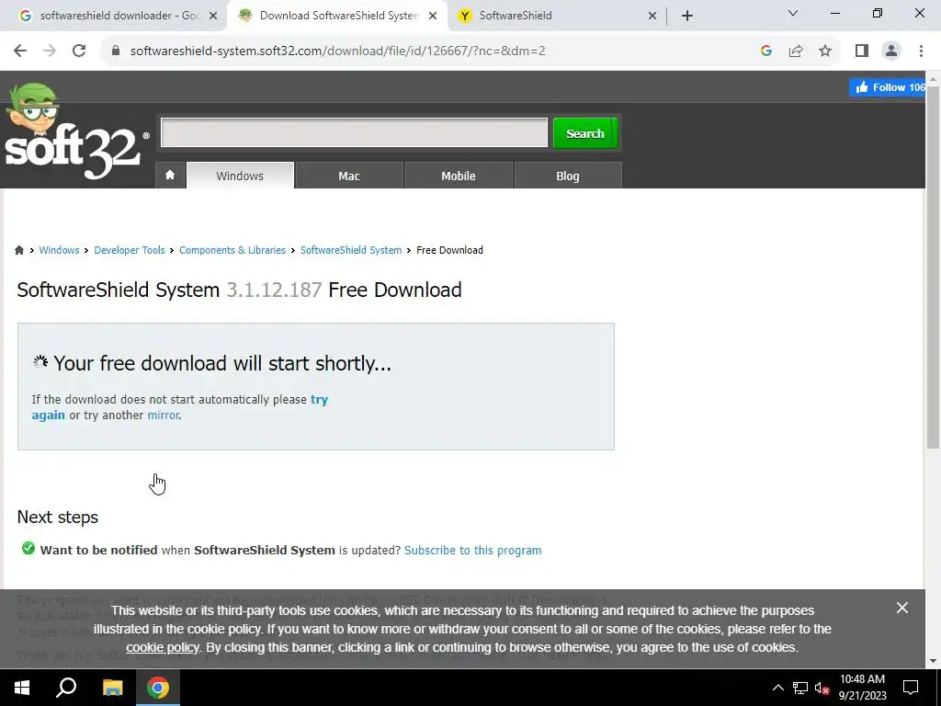Click the muted volume tray icon
The height and width of the screenshot is (706, 941).
click(822, 688)
